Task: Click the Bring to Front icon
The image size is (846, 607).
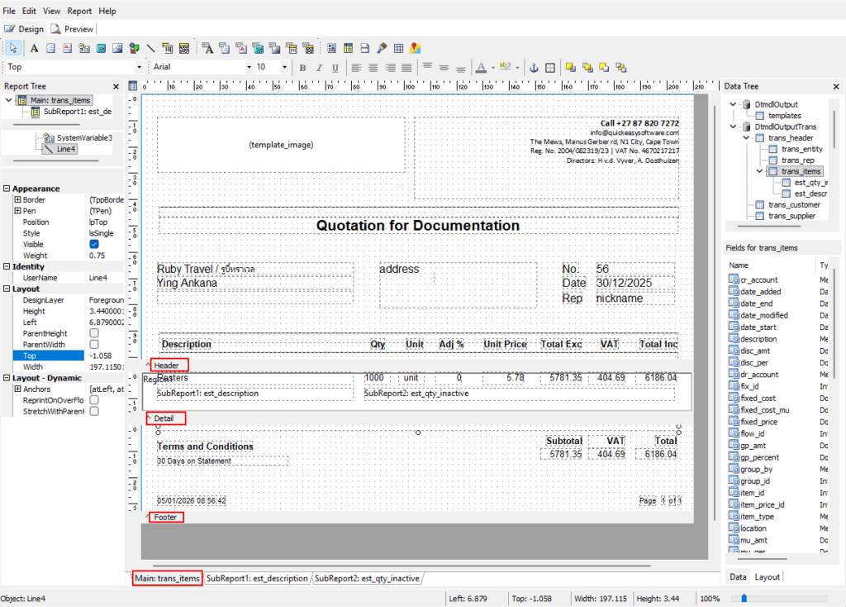Action: [x=570, y=67]
